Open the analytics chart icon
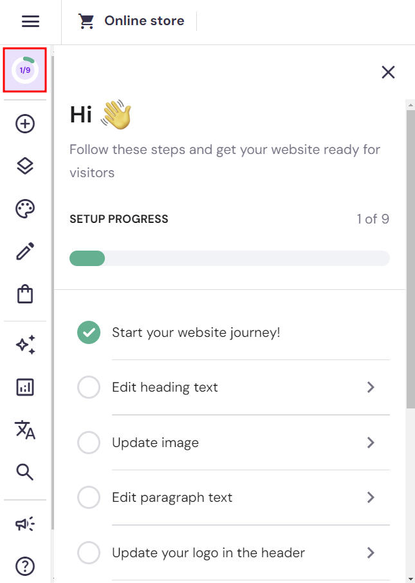The image size is (415, 583). (25, 387)
